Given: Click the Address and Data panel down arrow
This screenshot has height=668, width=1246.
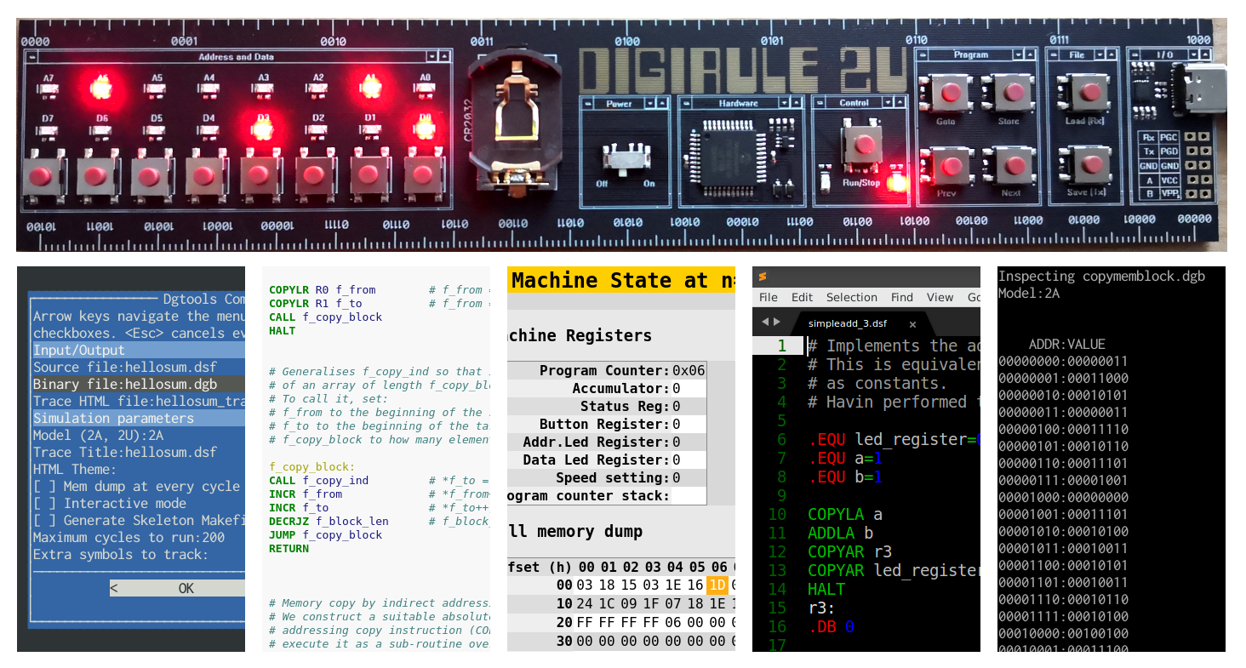Looking at the screenshot, I should pos(432,56).
